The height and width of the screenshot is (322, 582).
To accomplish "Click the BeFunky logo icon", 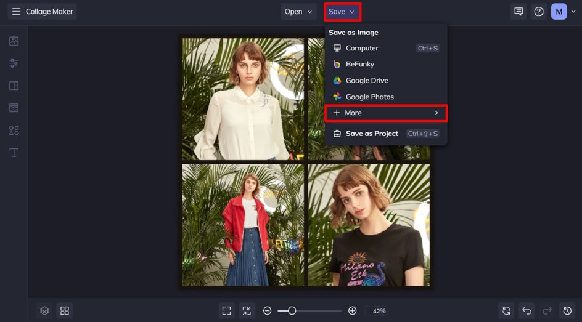I will coord(337,65).
